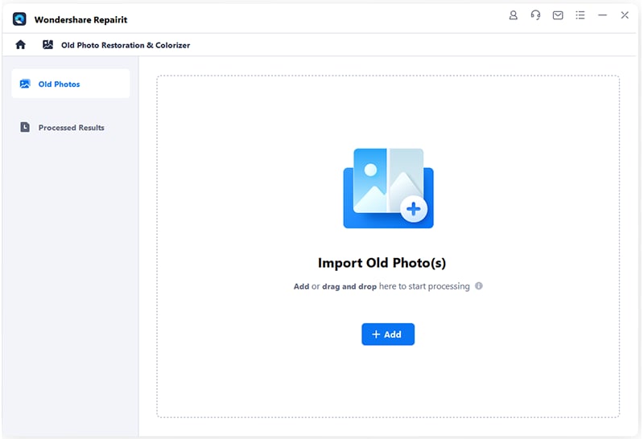Screen dimensions: 644x439
Task: Click the envelope message icon
Action: [558, 15]
